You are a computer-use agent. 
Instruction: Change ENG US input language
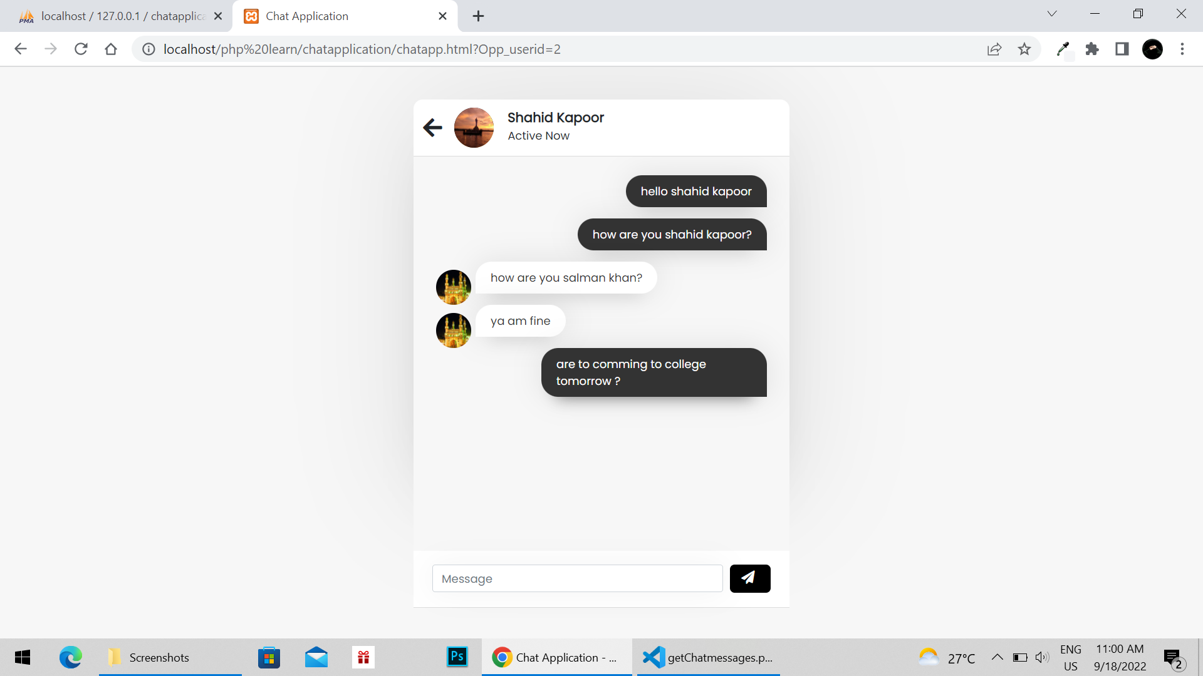(x=1071, y=658)
